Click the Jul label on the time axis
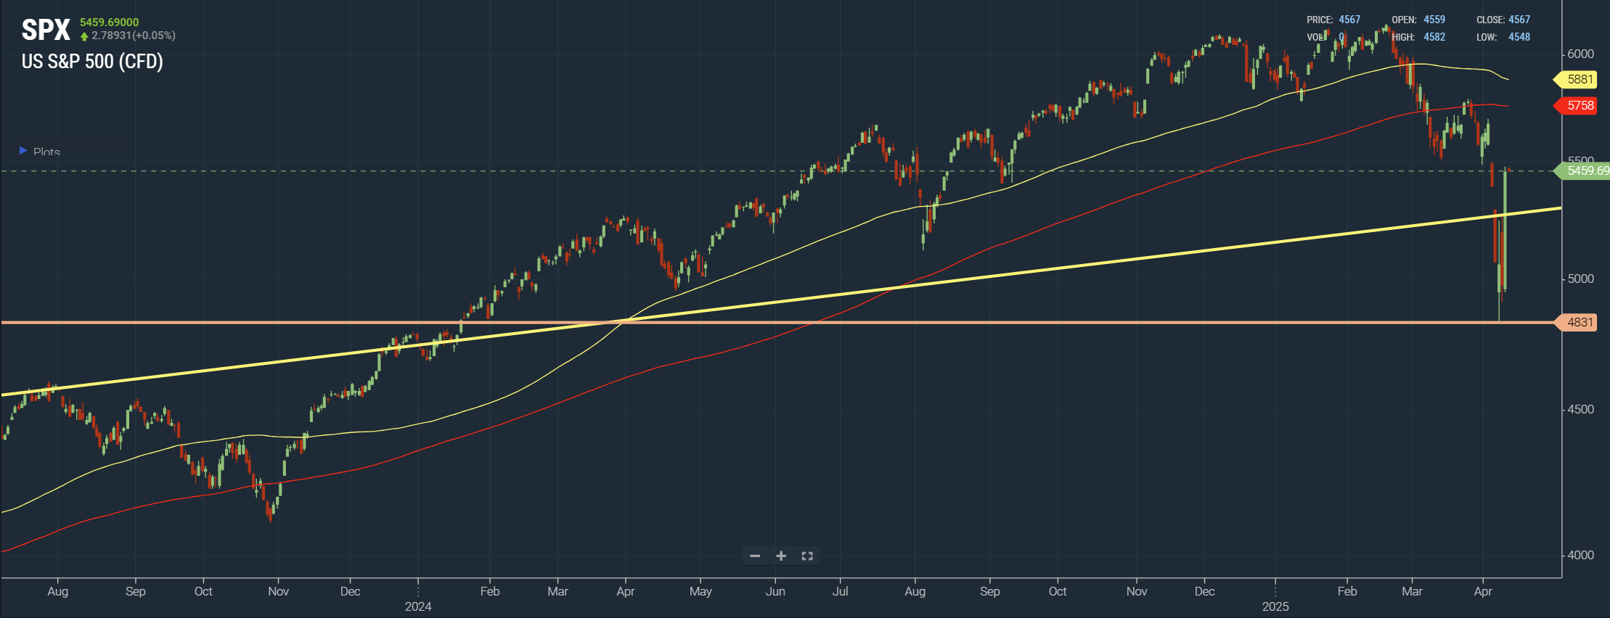 [841, 591]
